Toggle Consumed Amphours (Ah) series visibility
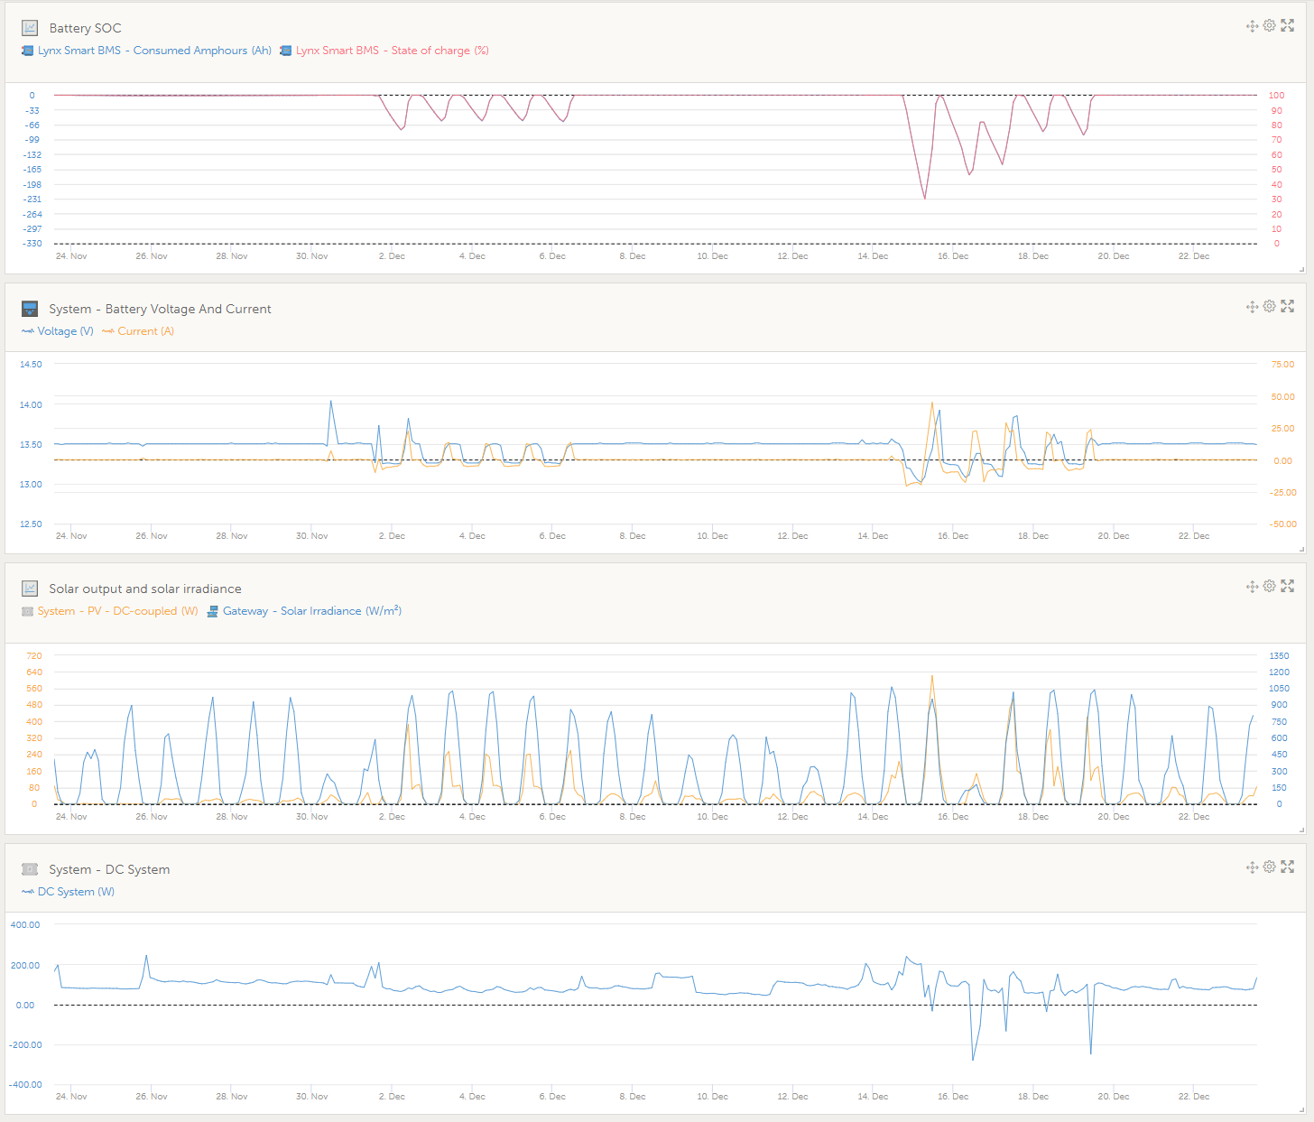The height and width of the screenshot is (1122, 1314). tap(146, 51)
